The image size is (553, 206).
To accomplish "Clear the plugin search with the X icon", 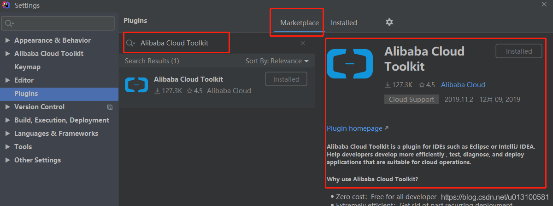I will (x=303, y=43).
